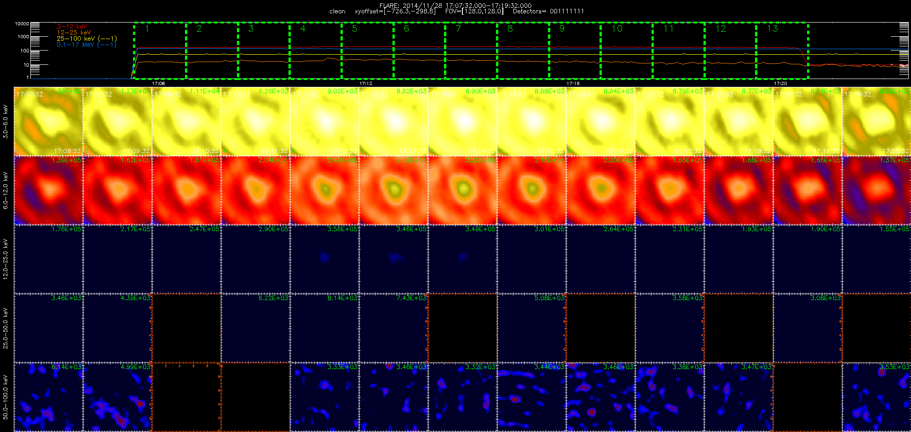Click the 6.0-12.0 keV row label

[x=6, y=190]
